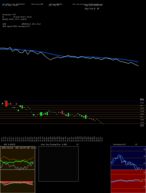
Task: Open the MACD histogram panel with red bars
Action: [x=18, y=181]
